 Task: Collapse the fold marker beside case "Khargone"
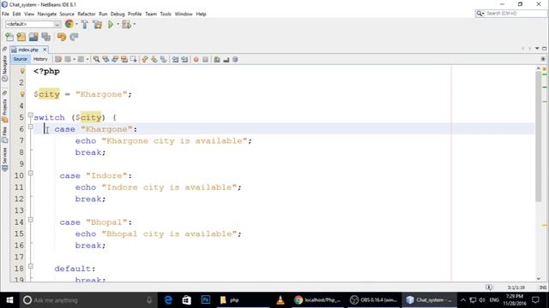[31, 127]
